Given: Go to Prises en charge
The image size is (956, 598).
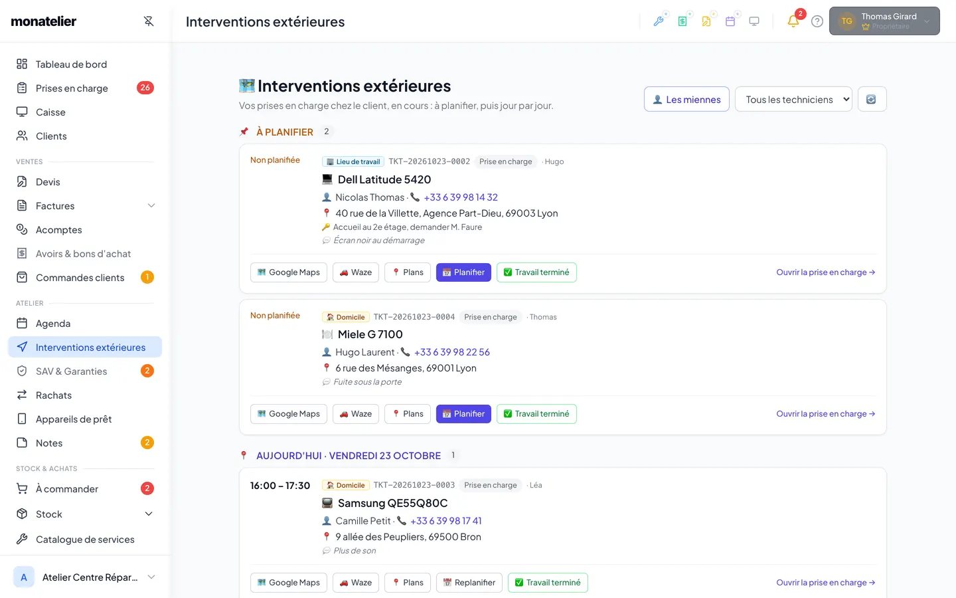Looking at the screenshot, I should coord(85,88).
